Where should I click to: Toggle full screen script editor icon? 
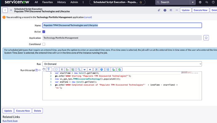point(96,69)
